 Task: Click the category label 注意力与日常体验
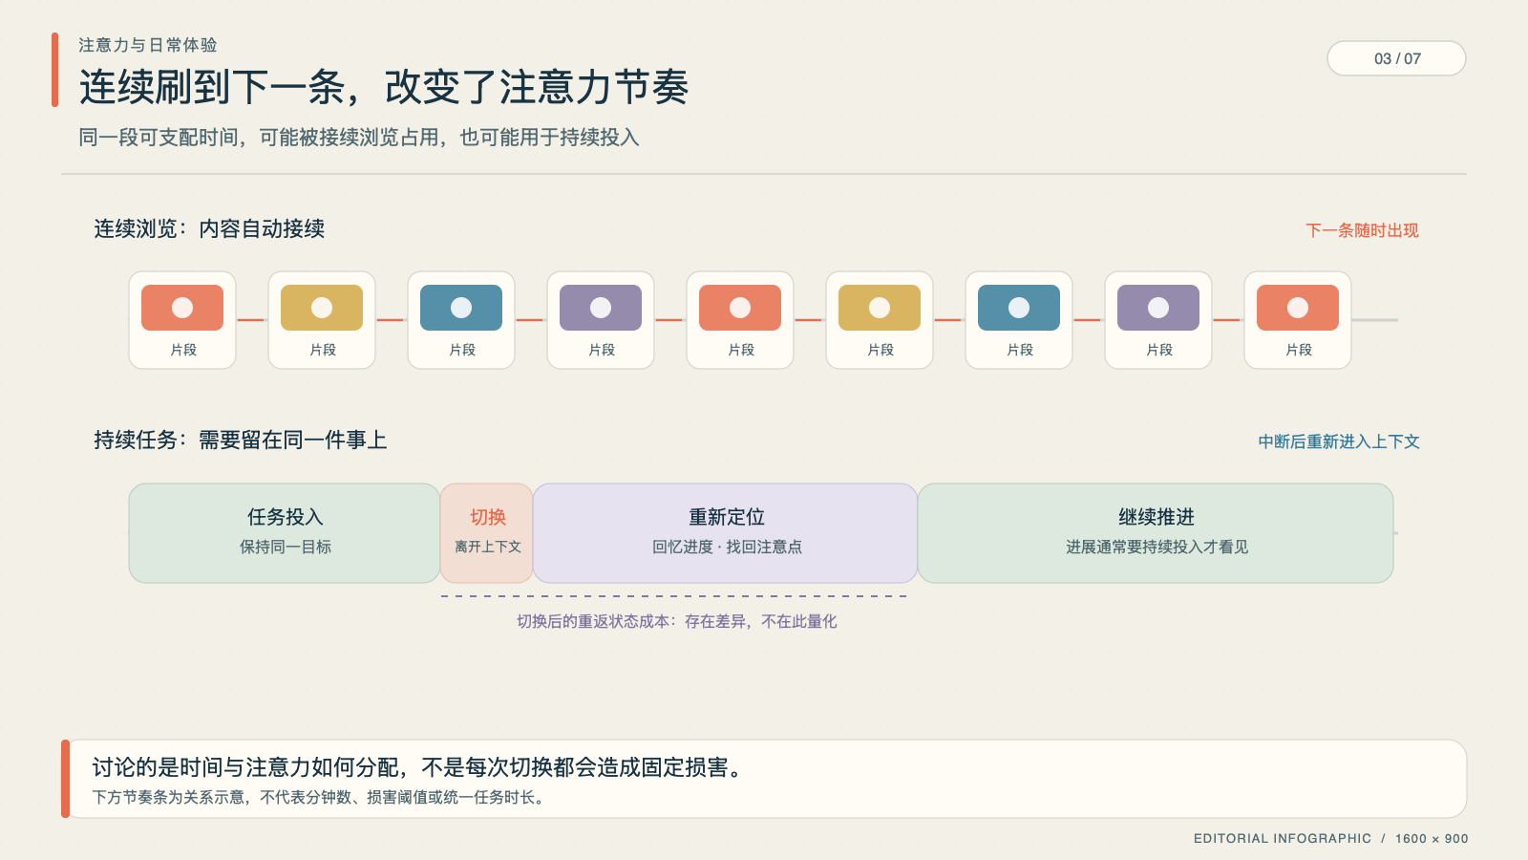click(x=148, y=45)
